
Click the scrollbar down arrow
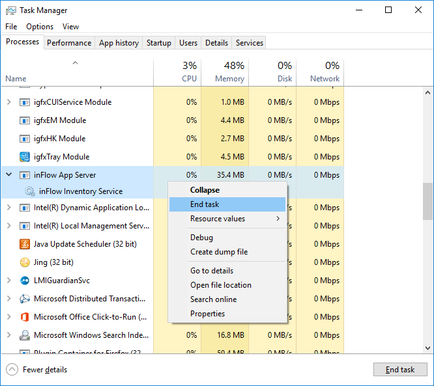pos(427,348)
